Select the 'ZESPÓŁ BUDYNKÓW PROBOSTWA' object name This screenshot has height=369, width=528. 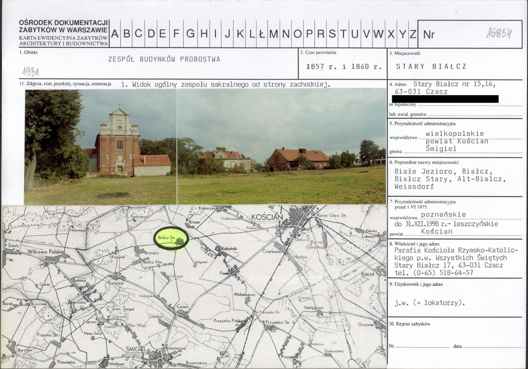pos(164,59)
